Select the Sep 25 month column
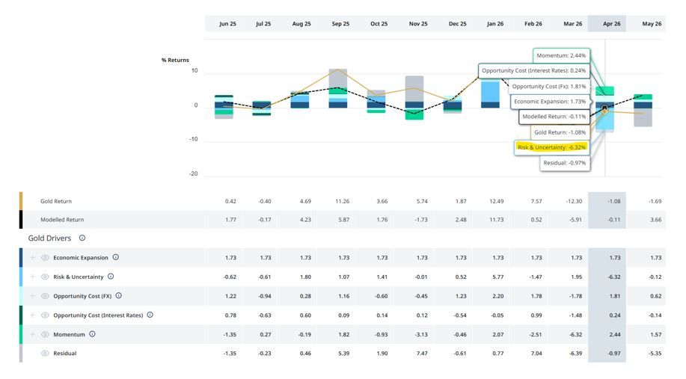The image size is (686, 379). point(340,24)
